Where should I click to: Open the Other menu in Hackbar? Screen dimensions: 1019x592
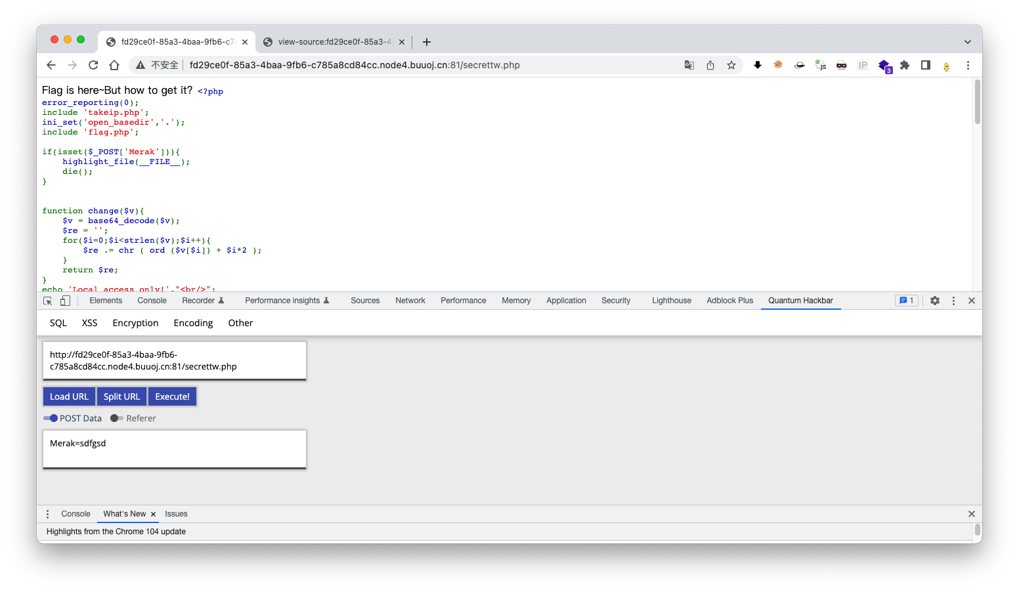tap(240, 323)
